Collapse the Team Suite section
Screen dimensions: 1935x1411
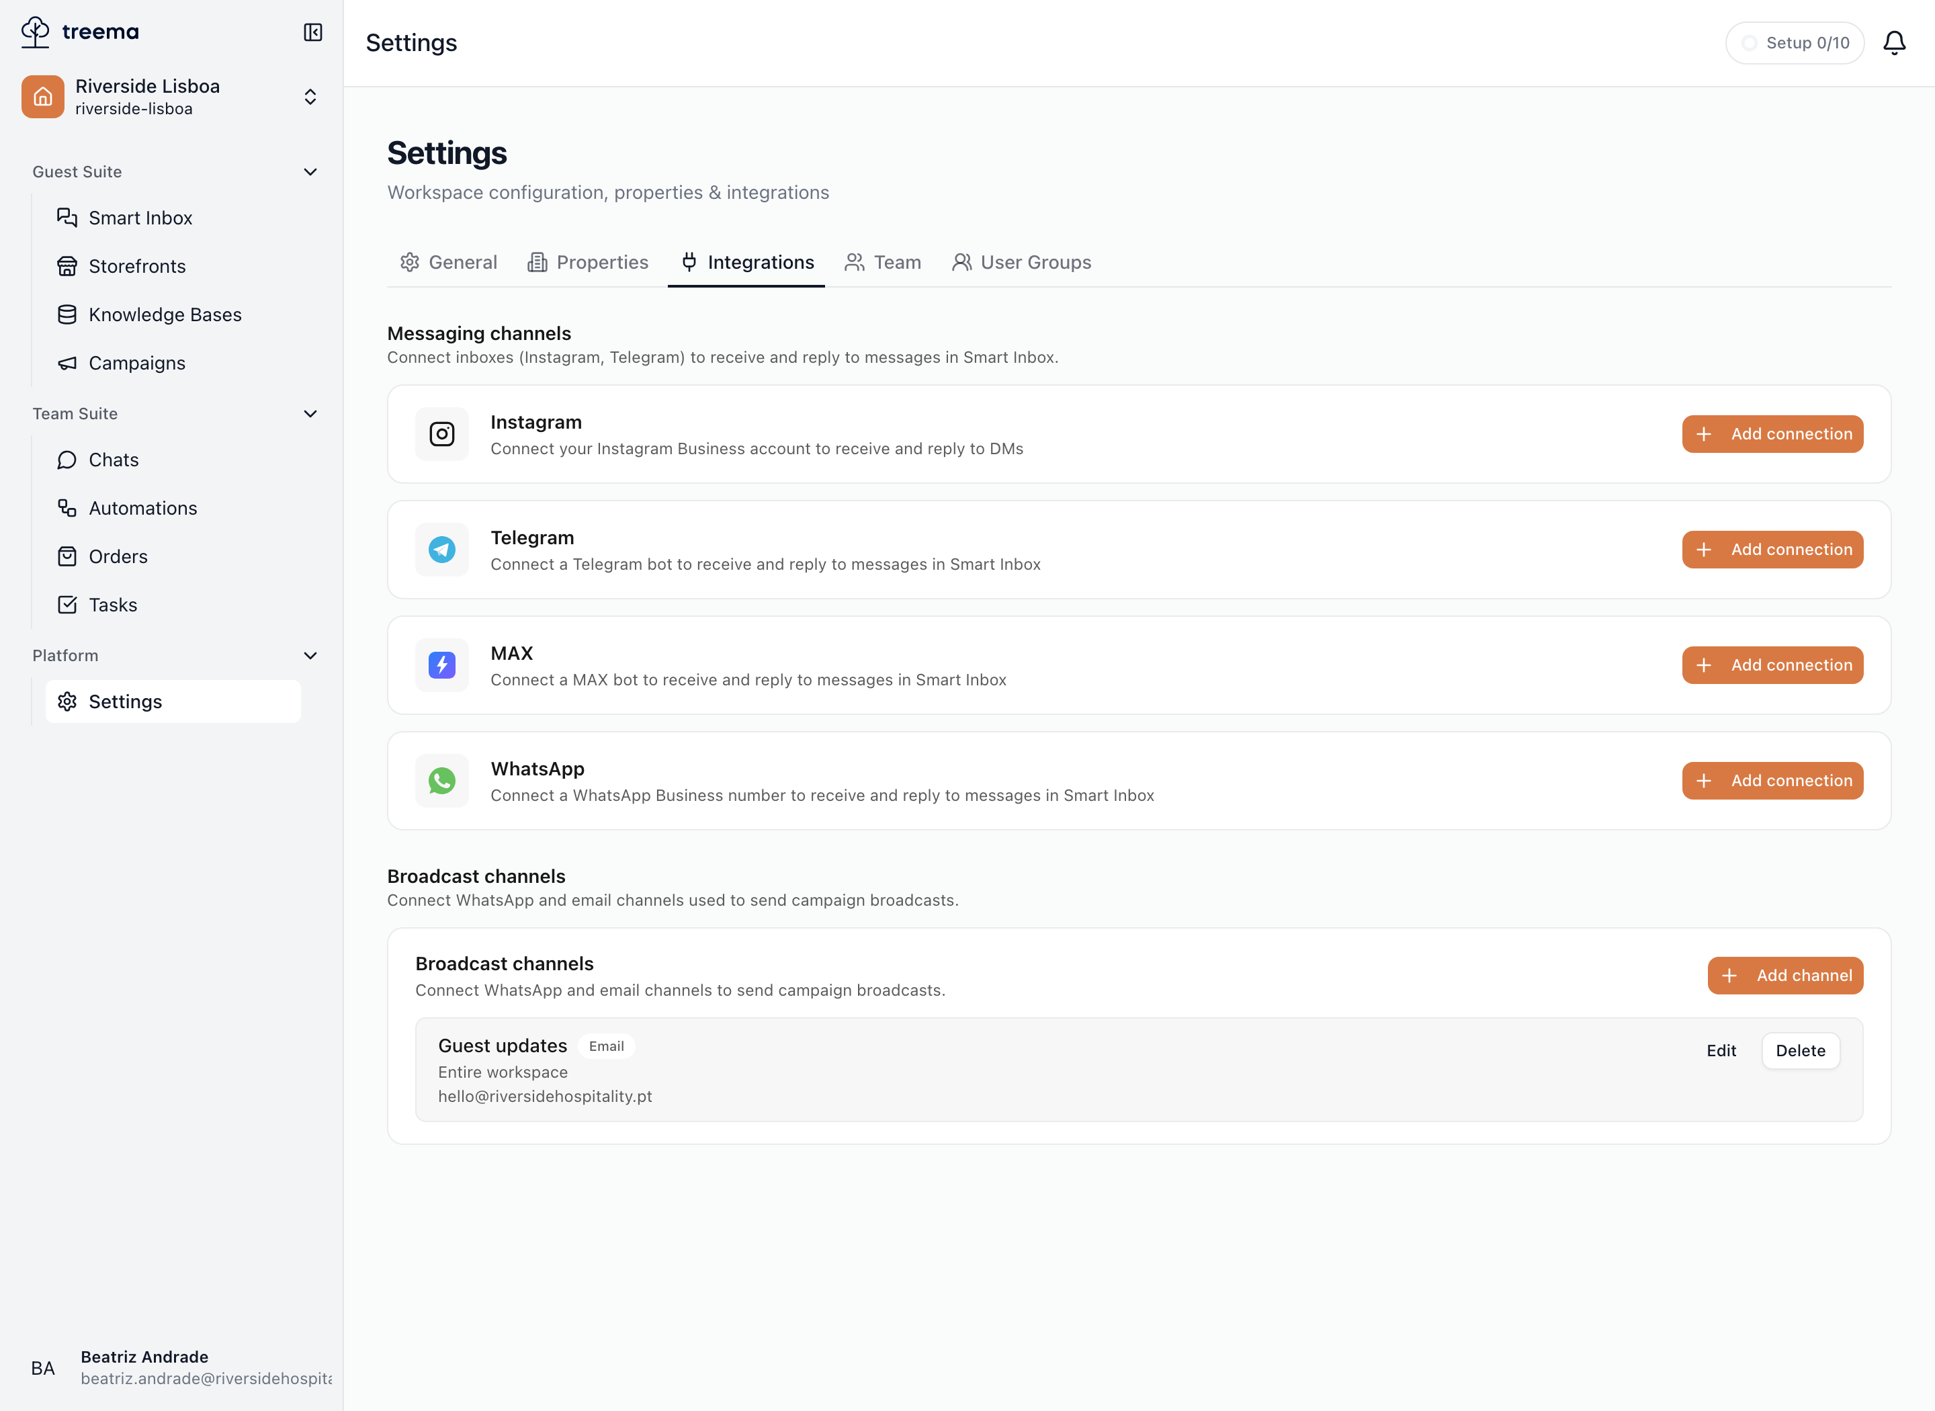pos(310,413)
